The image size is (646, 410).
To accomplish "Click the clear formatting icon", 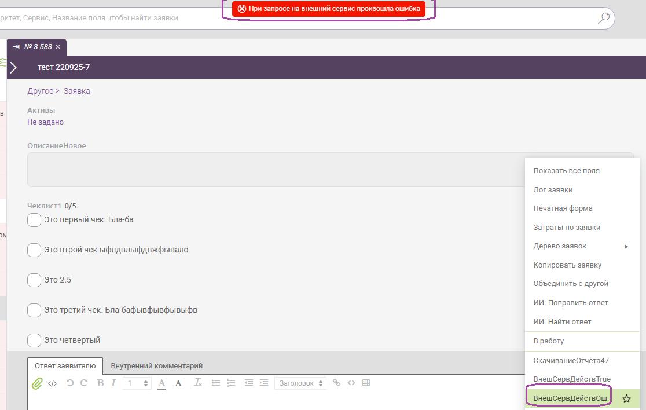I will pos(197,383).
